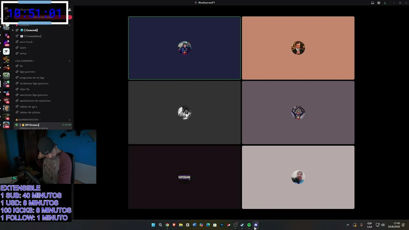Add a channel to the GENERAL category
This screenshot has height=230, width=409.
(69, 25)
